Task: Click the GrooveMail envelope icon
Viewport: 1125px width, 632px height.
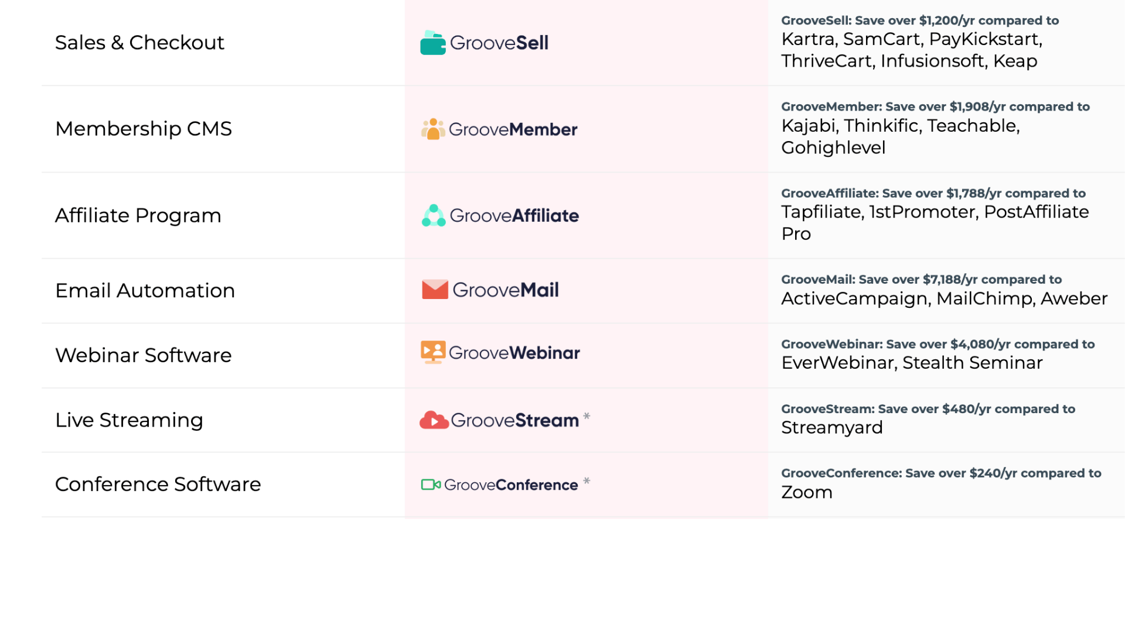Action: [435, 290]
